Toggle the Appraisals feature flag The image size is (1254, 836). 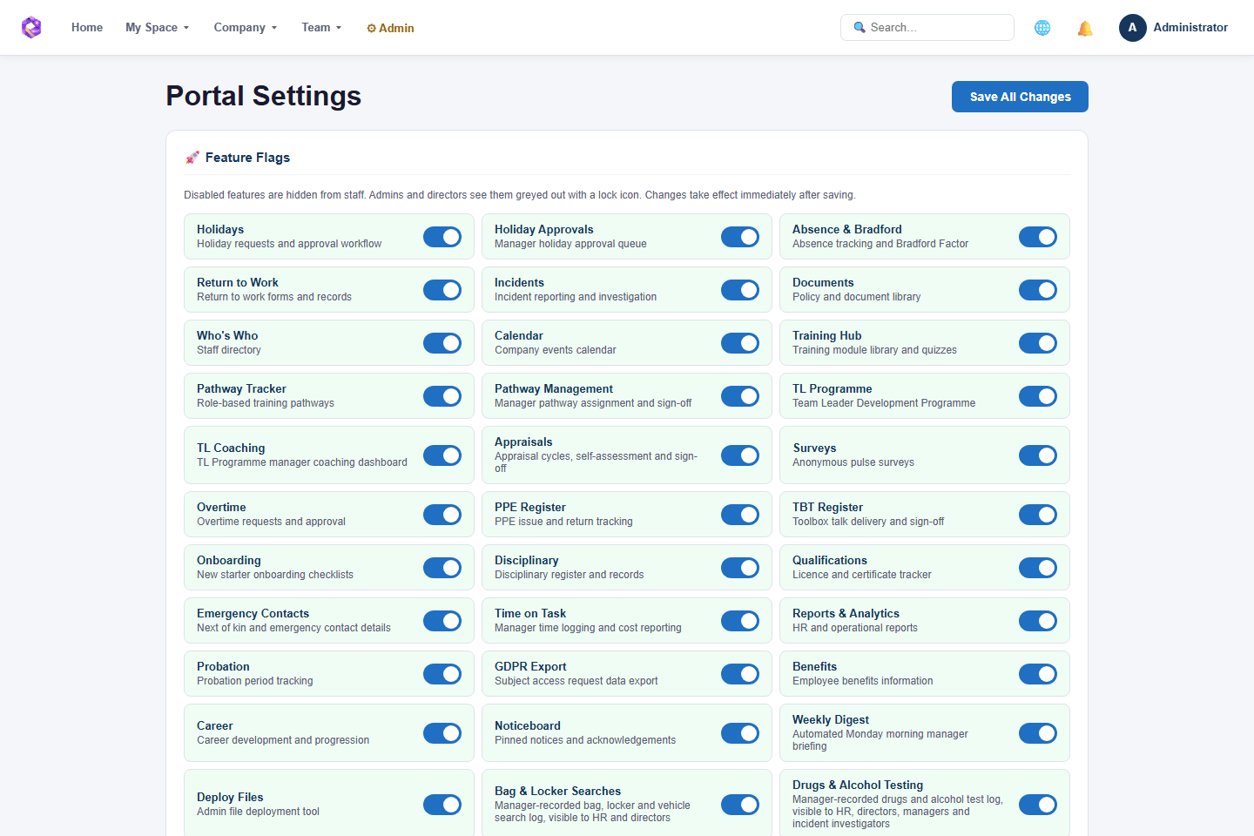(x=740, y=455)
